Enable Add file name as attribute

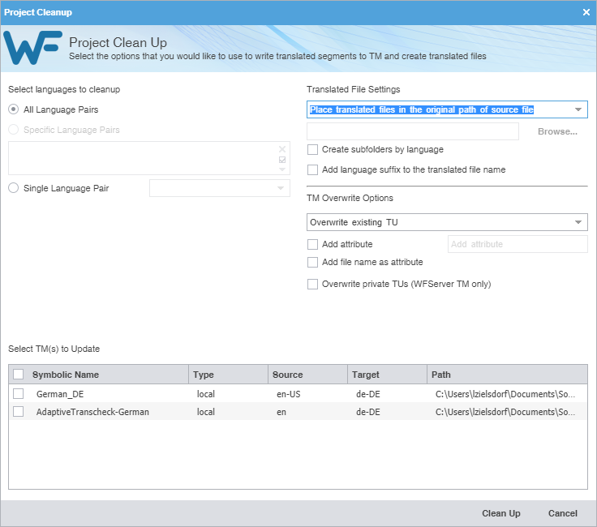pyautogui.click(x=313, y=263)
